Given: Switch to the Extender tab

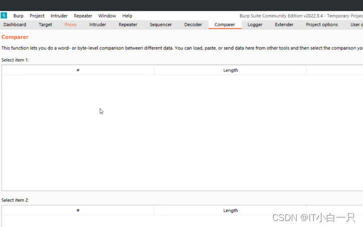Looking at the screenshot, I should click(x=284, y=25).
